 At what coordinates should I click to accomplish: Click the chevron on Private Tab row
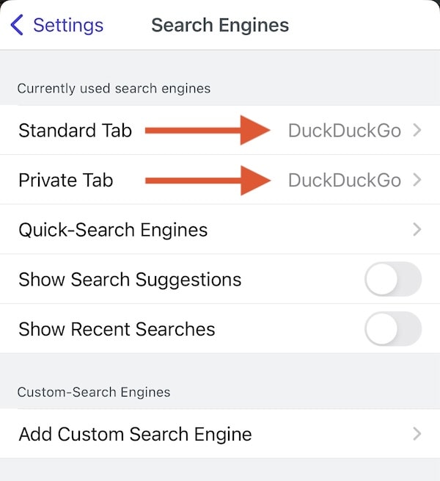417,180
